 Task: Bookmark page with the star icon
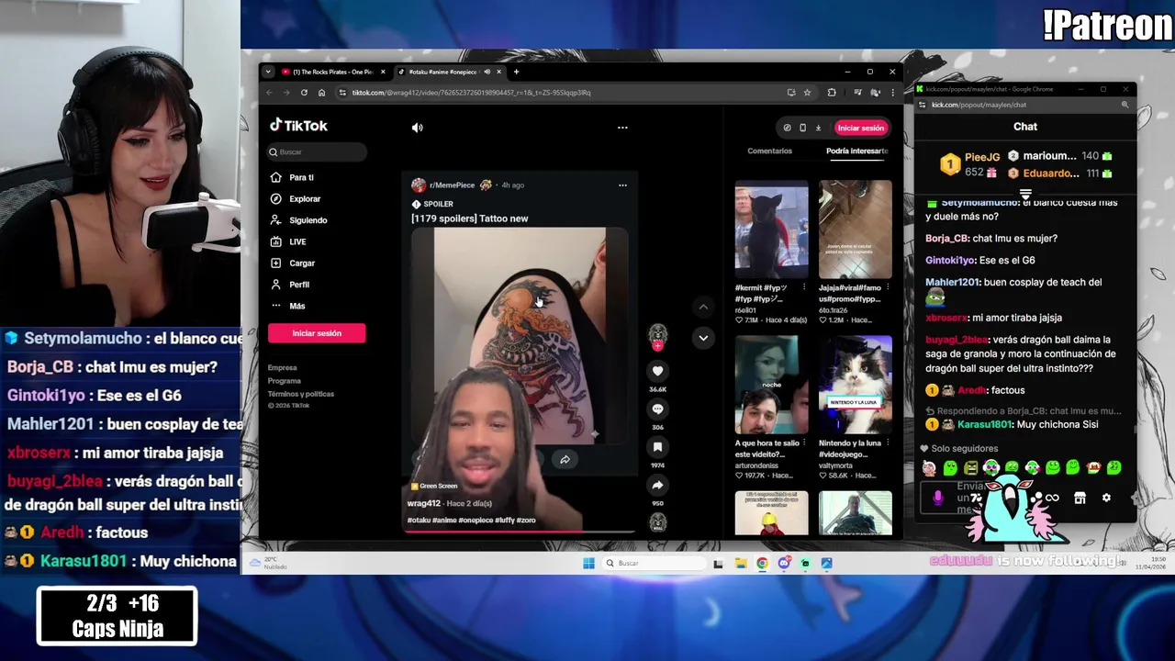pos(808,93)
